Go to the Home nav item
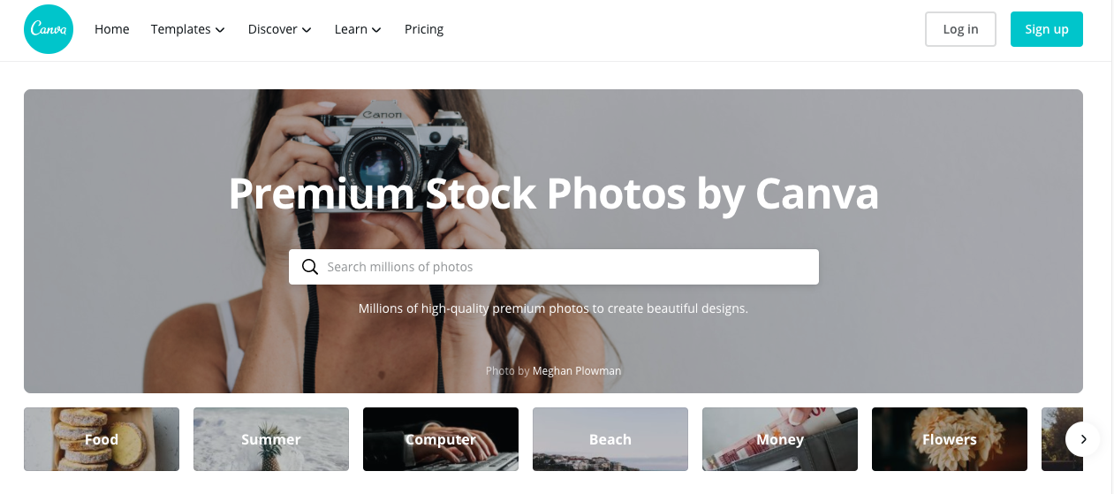This screenshot has width=1114, height=494. click(112, 29)
